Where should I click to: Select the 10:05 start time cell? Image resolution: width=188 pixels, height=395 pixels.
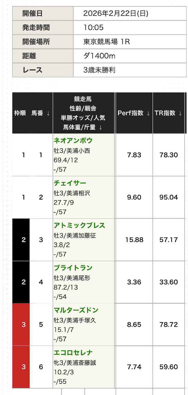(x=93, y=28)
